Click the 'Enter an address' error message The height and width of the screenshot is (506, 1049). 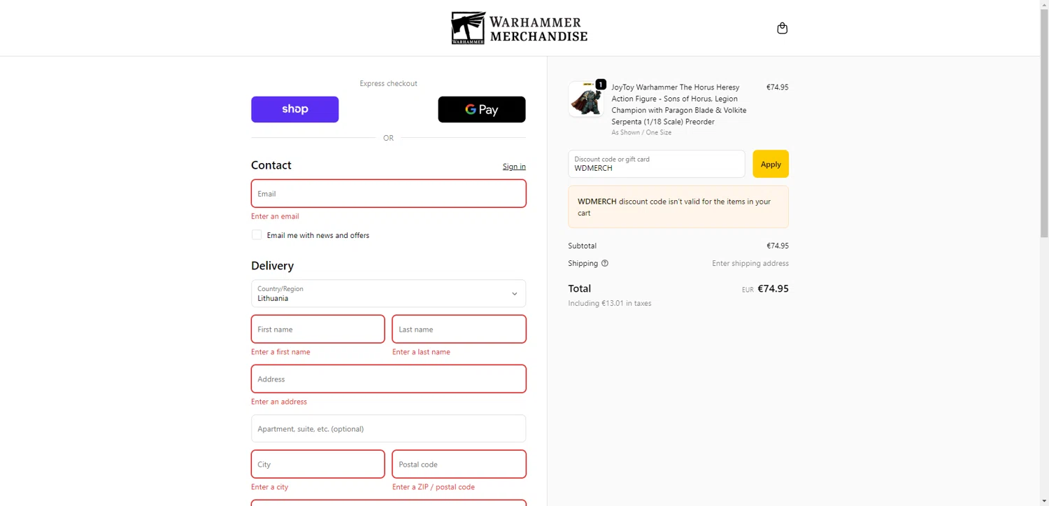point(279,402)
